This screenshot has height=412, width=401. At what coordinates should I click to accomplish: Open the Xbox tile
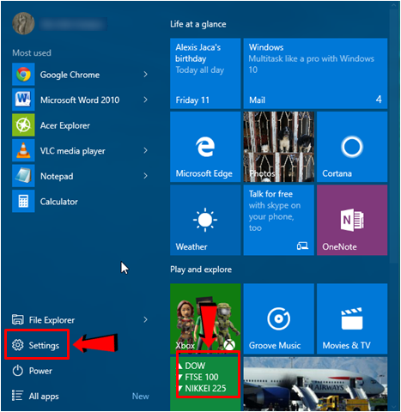(205, 318)
